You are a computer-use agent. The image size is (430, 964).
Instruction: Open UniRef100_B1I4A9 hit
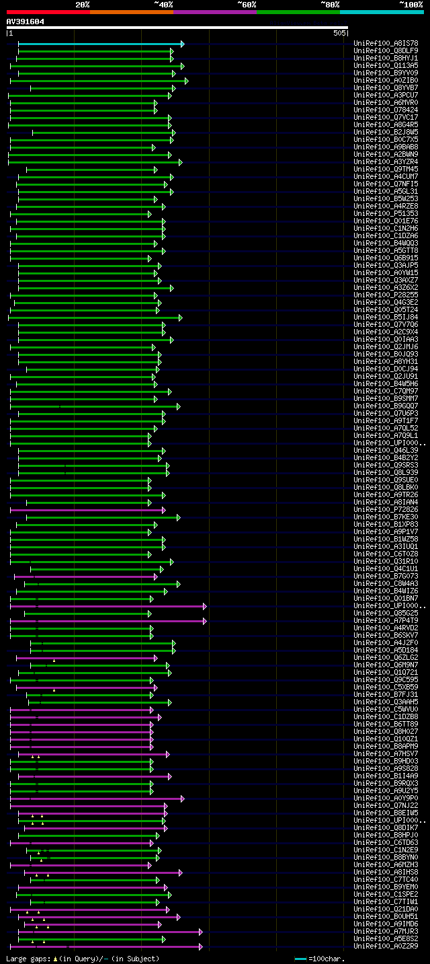tap(386, 776)
